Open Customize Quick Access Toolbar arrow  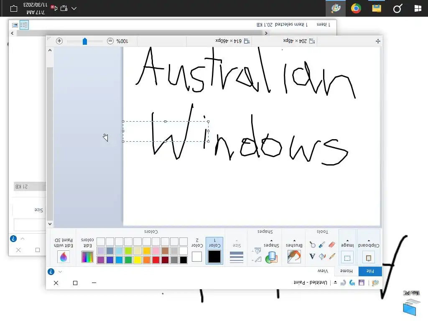point(335,283)
